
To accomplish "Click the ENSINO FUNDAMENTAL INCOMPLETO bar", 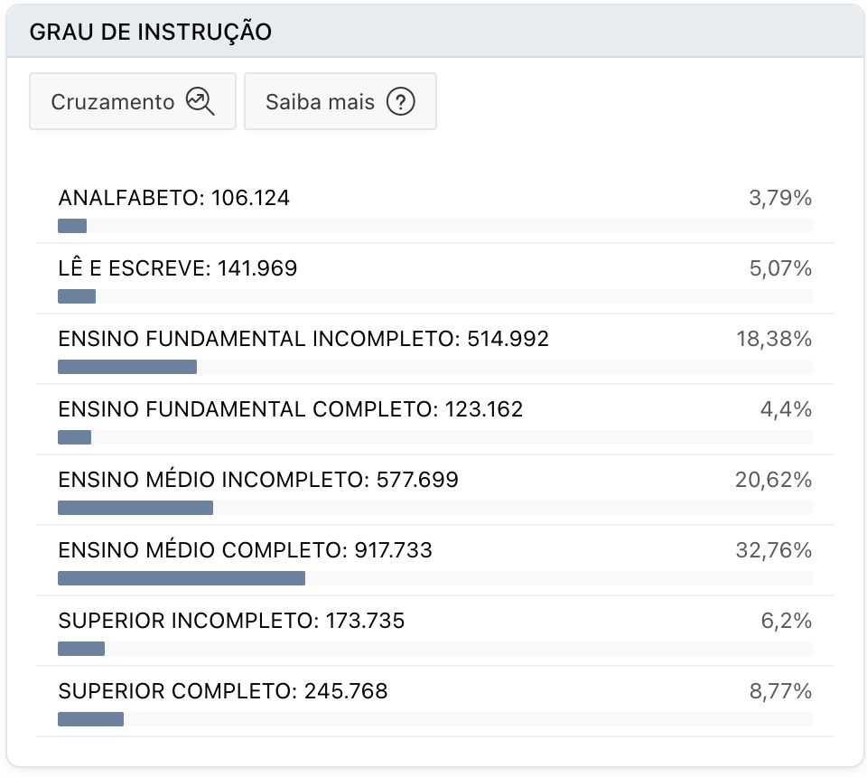I will click(x=435, y=367).
